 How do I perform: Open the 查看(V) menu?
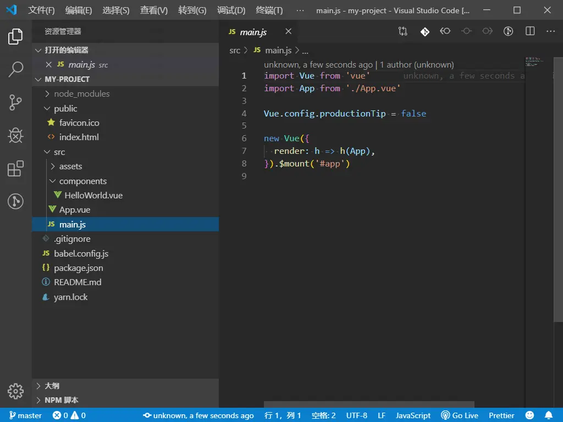(154, 10)
